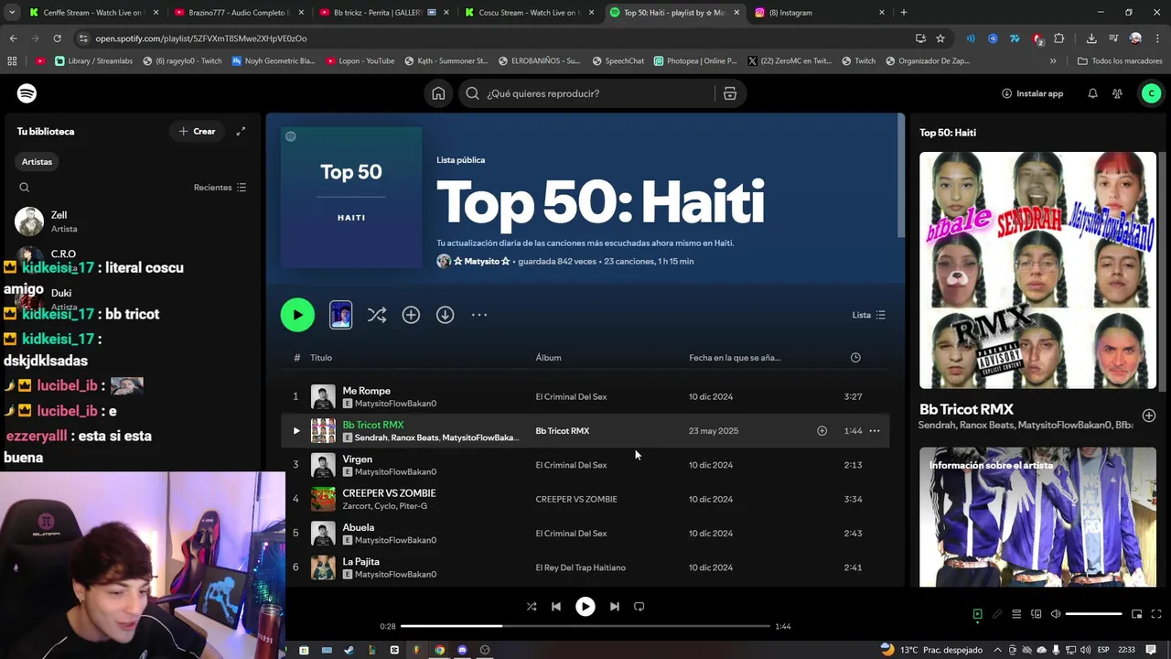The width and height of the screenshot is (1171, 659).
Task: Seek on the song progress bar
Action: pyautogui.click(x=585, y=626)
